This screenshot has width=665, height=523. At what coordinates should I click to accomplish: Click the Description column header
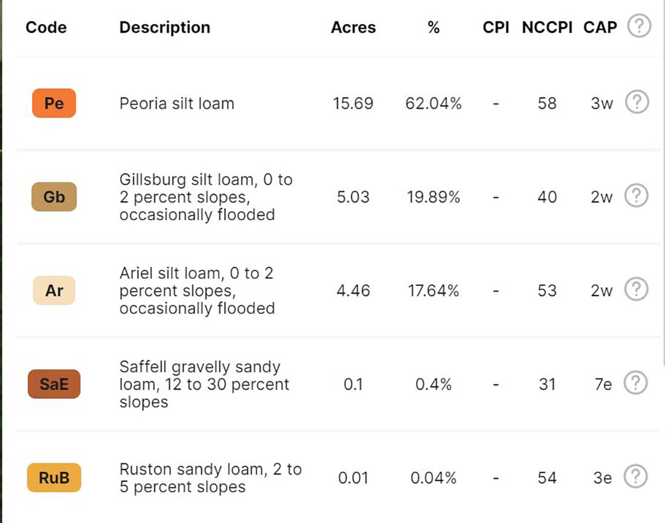pos(164,27)
